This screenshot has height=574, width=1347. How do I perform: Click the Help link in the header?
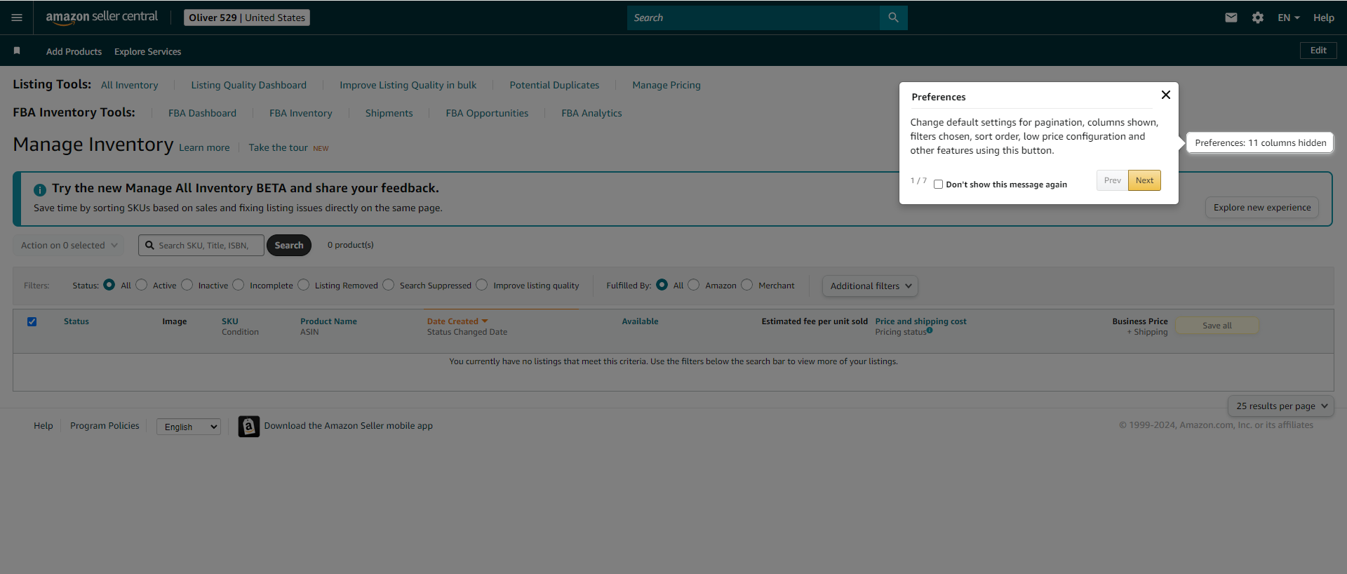pyautogui.click(x=1324, y=18)
